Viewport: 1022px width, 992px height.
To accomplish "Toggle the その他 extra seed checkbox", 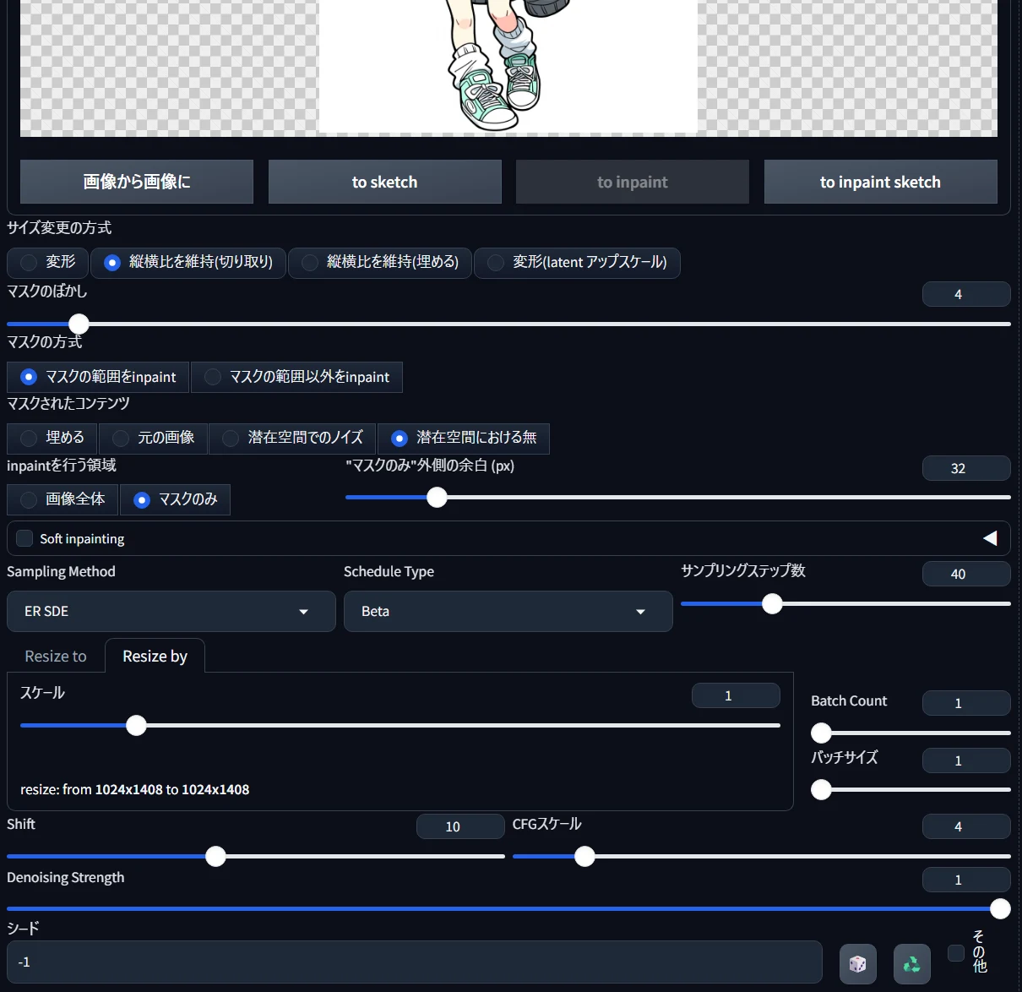I will (956, 953).
